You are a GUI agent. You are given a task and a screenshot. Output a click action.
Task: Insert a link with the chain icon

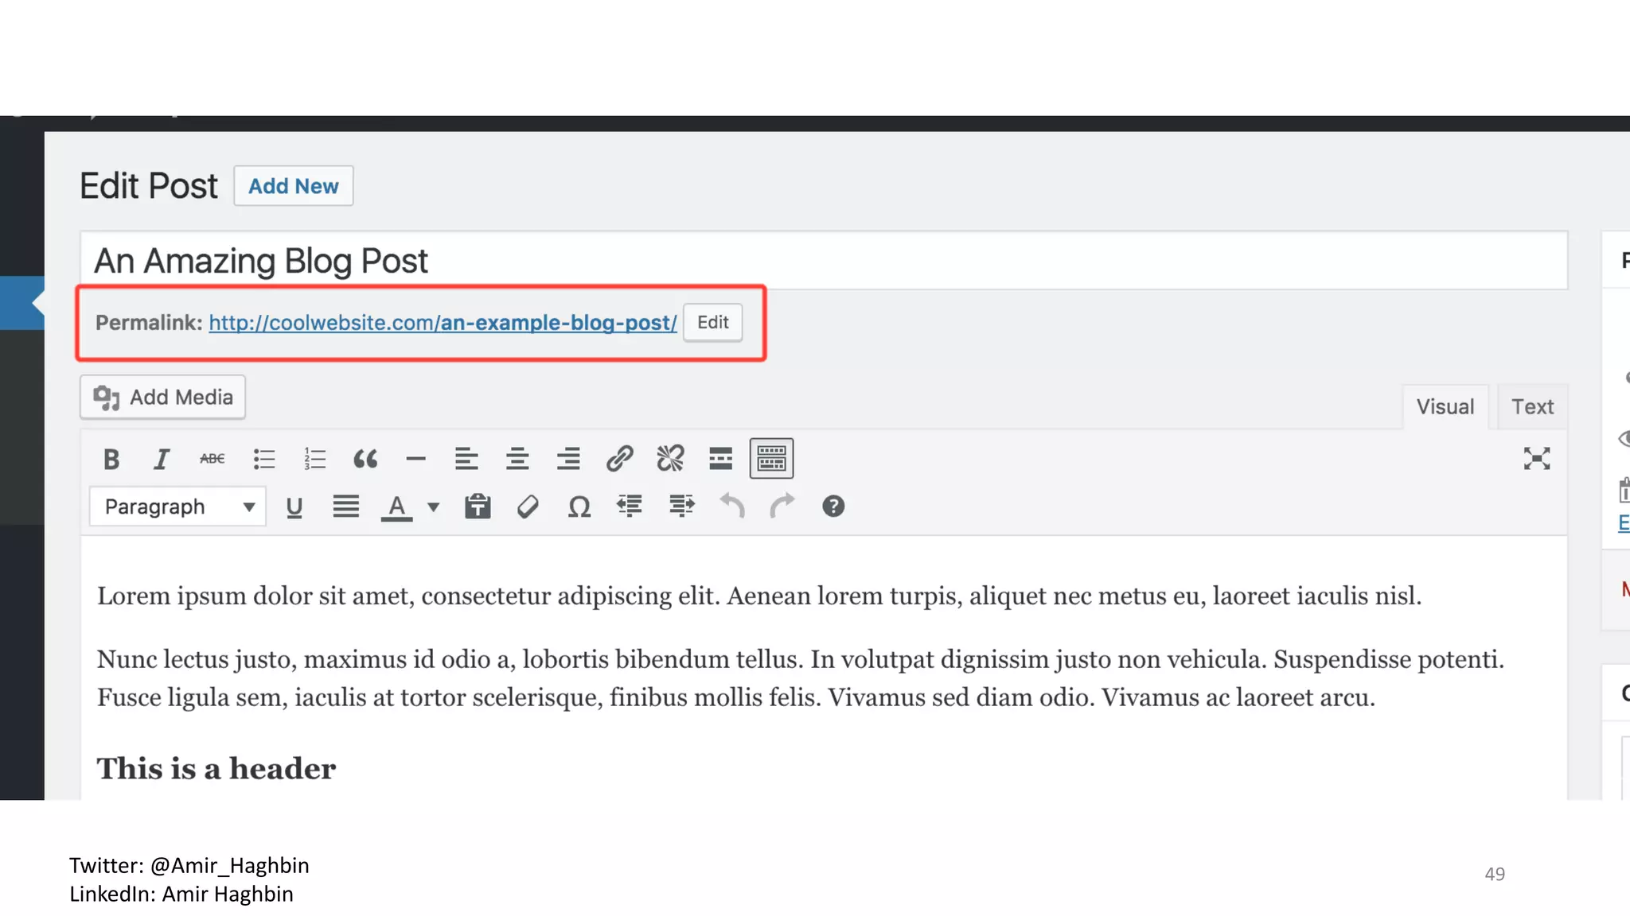[619, 459]
